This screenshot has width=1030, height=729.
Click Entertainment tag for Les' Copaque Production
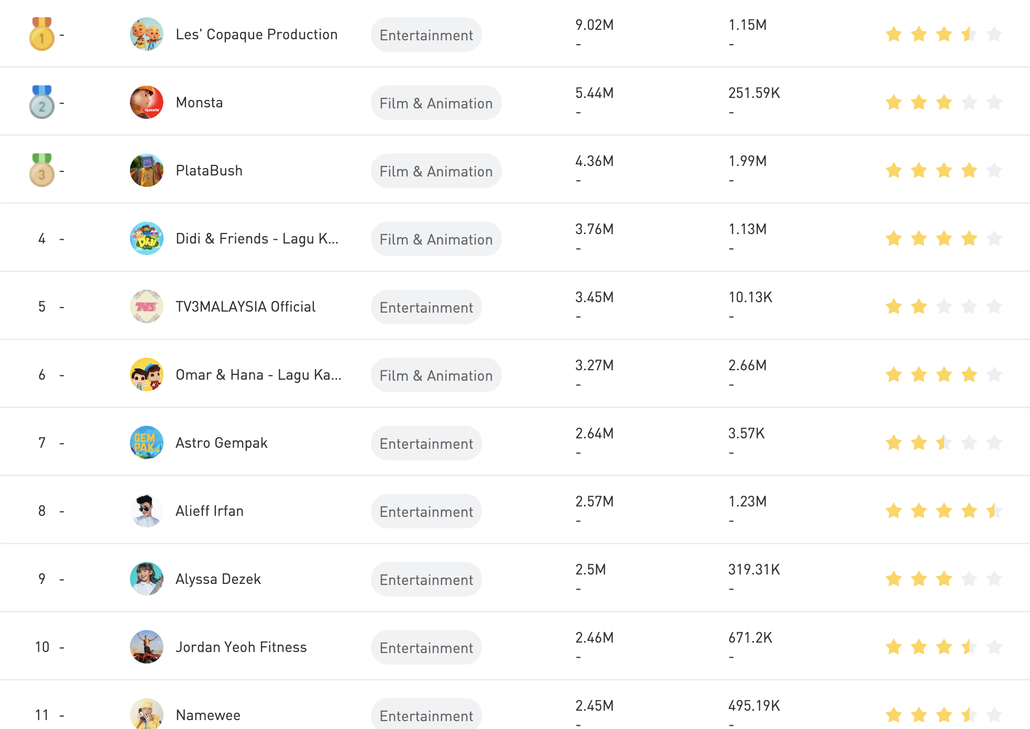click(x=426, y=35)
